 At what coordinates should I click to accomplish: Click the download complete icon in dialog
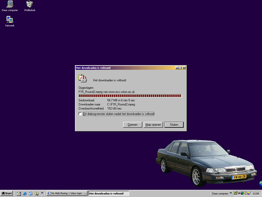pyautogui.click(x=82, y=78)
